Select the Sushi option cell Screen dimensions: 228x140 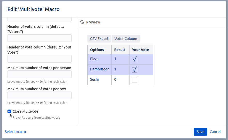coord(94,80)
